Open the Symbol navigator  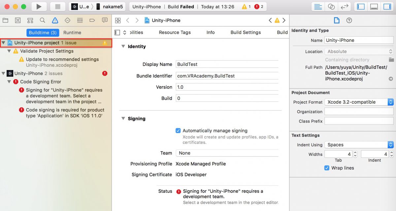(x=30, y=20)
